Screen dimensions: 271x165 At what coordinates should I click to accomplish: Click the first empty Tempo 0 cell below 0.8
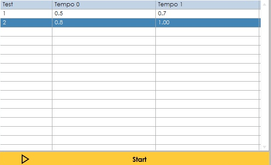click(x=104, y=32)
